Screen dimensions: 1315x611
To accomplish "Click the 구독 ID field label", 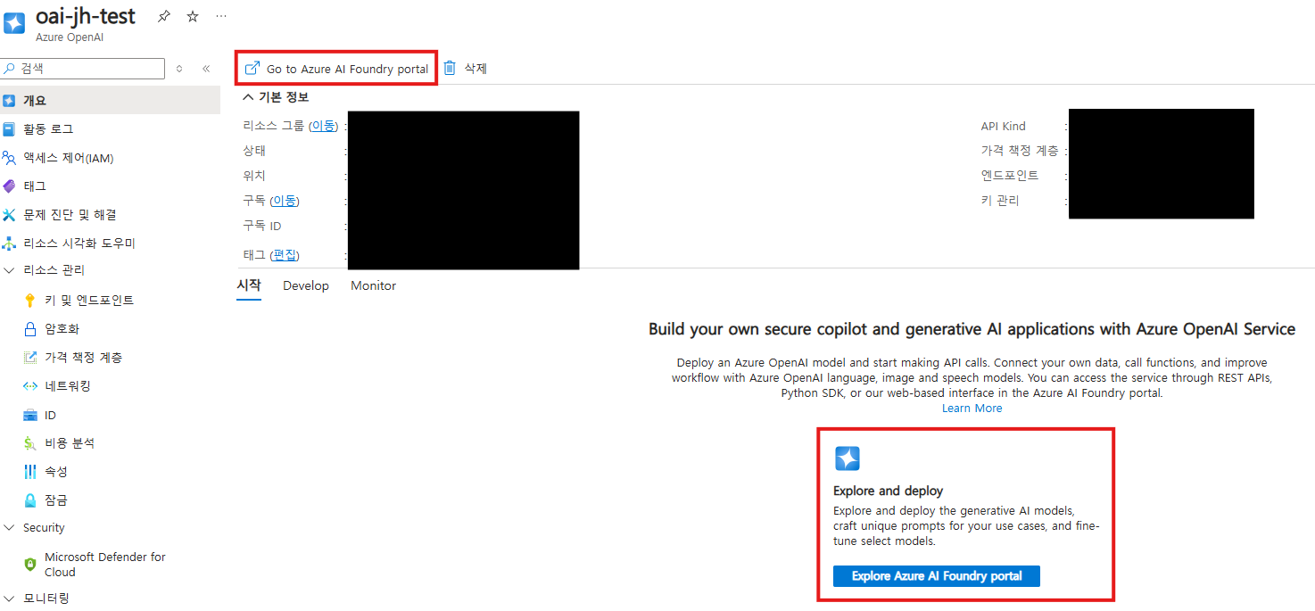I will 262,226.
